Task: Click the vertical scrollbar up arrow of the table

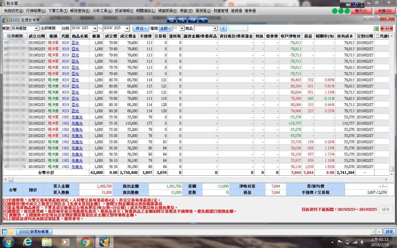Action: [392, 36]
